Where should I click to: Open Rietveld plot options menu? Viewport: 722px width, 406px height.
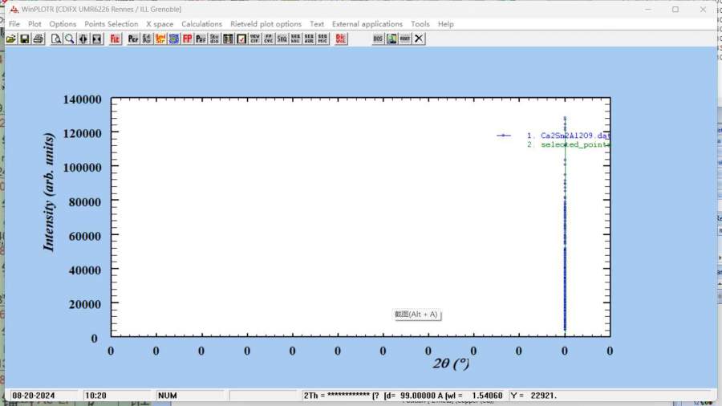click(x=266, y=24)
